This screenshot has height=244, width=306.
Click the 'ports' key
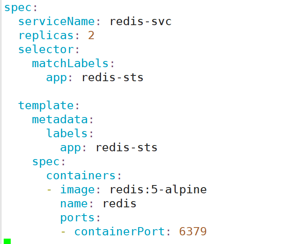click(78, 218)
